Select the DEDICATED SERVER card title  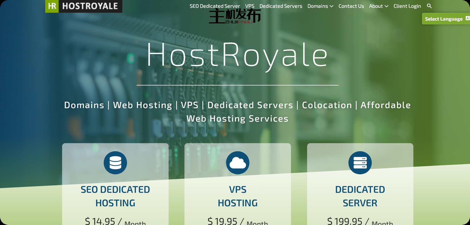[x=360, y=196]
